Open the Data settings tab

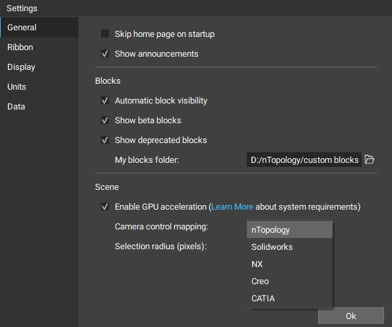click(39, 107)
